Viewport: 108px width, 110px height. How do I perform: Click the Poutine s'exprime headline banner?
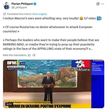click(40, 106)
